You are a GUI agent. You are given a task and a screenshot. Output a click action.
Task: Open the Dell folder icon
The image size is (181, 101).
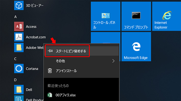point(19,90)
